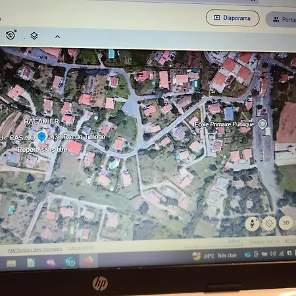Open File Explorer from the taskbar

[11, 263]
